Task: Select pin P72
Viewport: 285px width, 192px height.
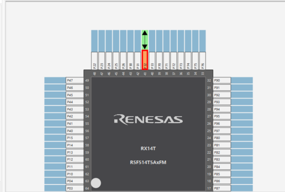Action: (174, 61)
